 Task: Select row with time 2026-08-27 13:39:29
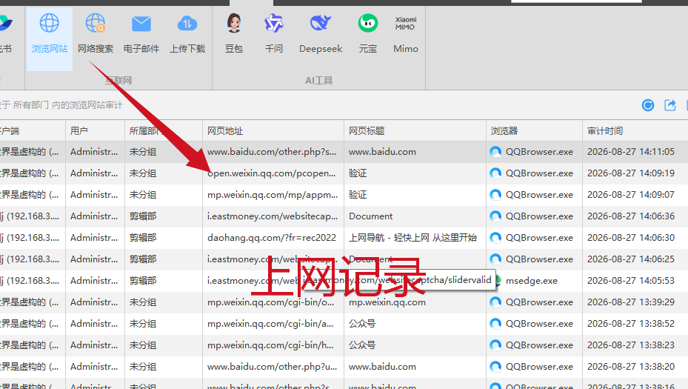coord(344,302)
